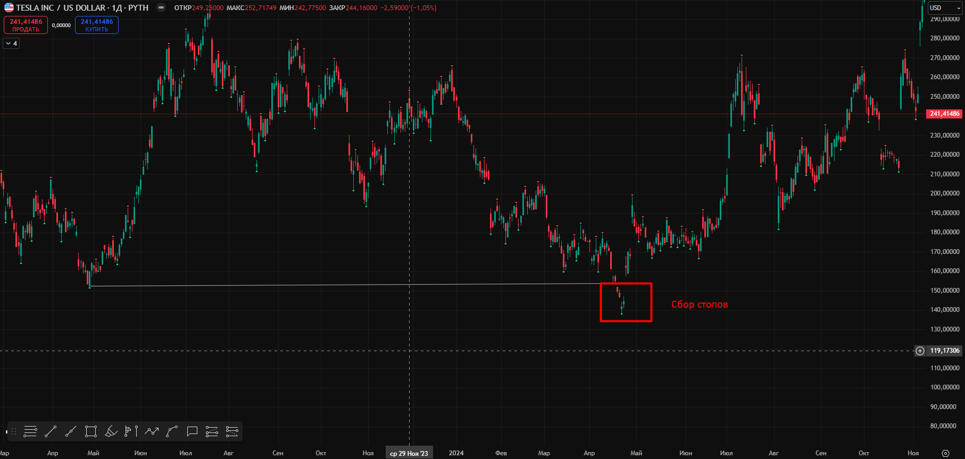The height and width of the screenshot is (459, 965).
Task: Open chart settings gear at bottom right
Action: point(945,453)
